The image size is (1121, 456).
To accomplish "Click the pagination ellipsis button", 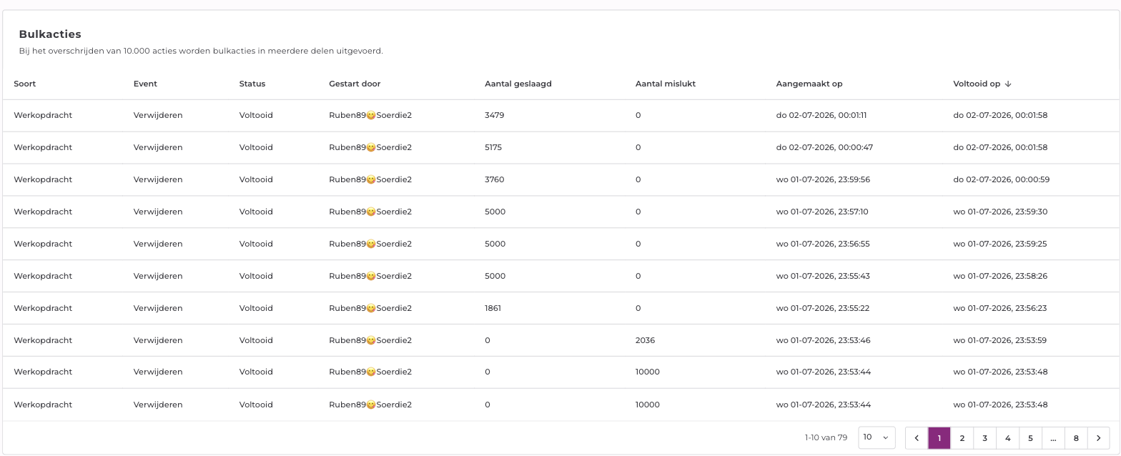I will 1053,438.
